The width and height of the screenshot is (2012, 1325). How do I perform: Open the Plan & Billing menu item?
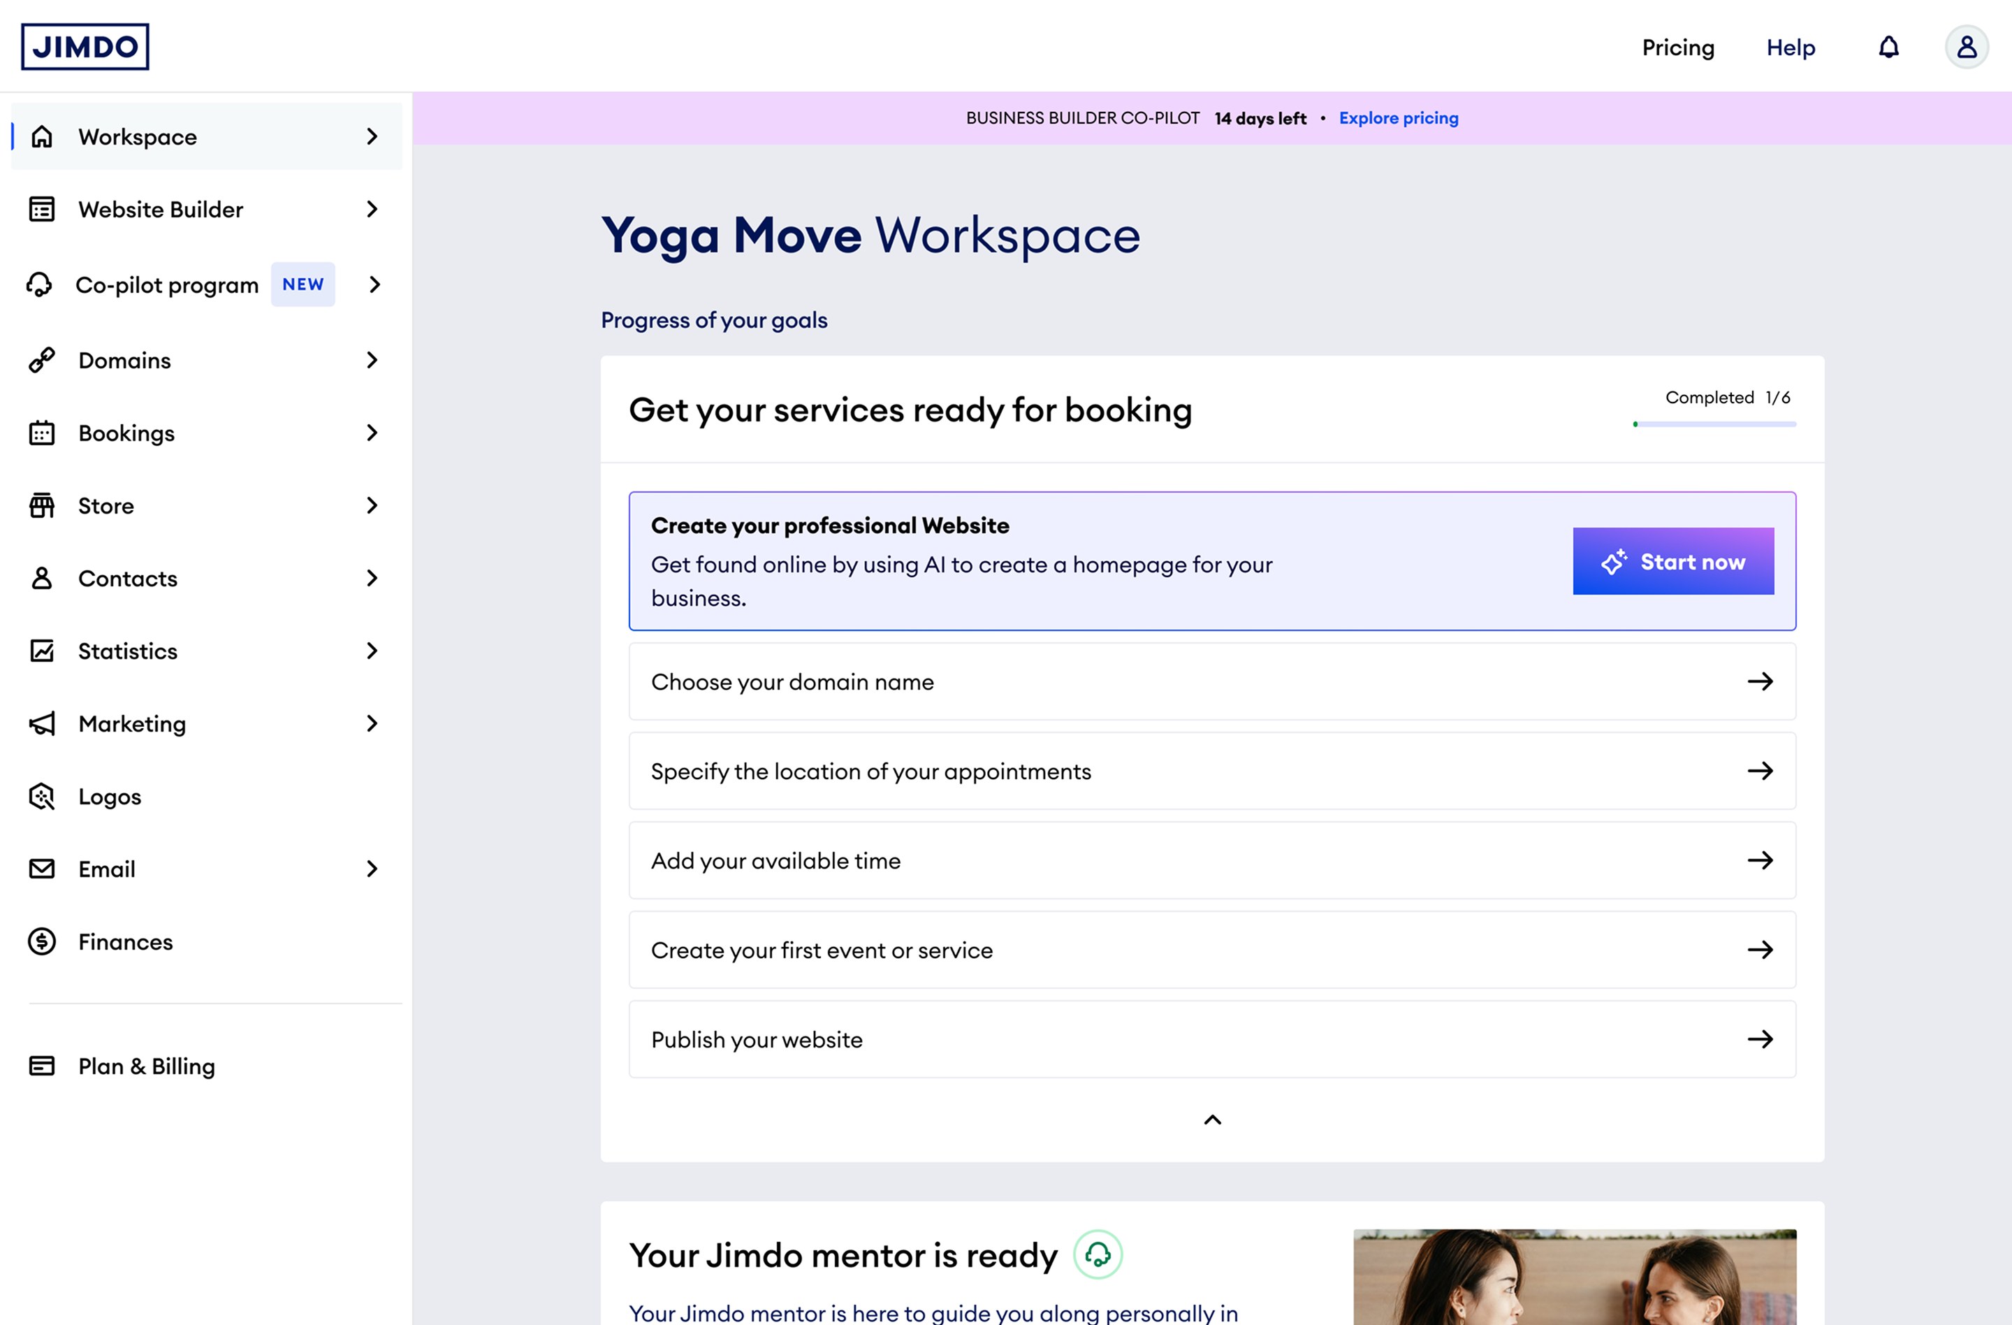coord(206,1066)
